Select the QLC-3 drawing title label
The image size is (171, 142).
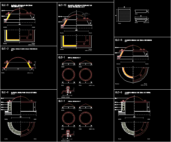5,49
